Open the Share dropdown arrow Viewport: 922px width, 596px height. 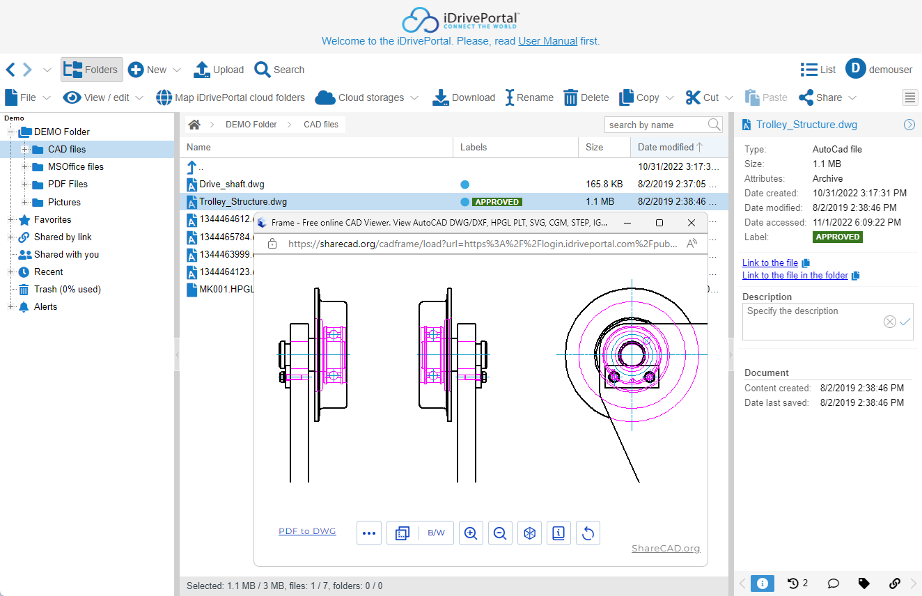[x=852, y=98]
